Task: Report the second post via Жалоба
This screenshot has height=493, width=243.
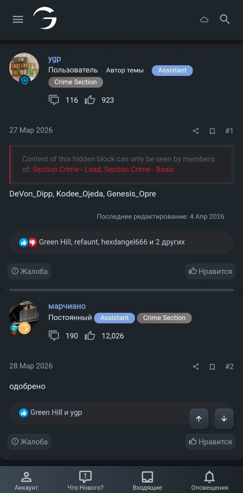Action: click(x=30, y=442)
